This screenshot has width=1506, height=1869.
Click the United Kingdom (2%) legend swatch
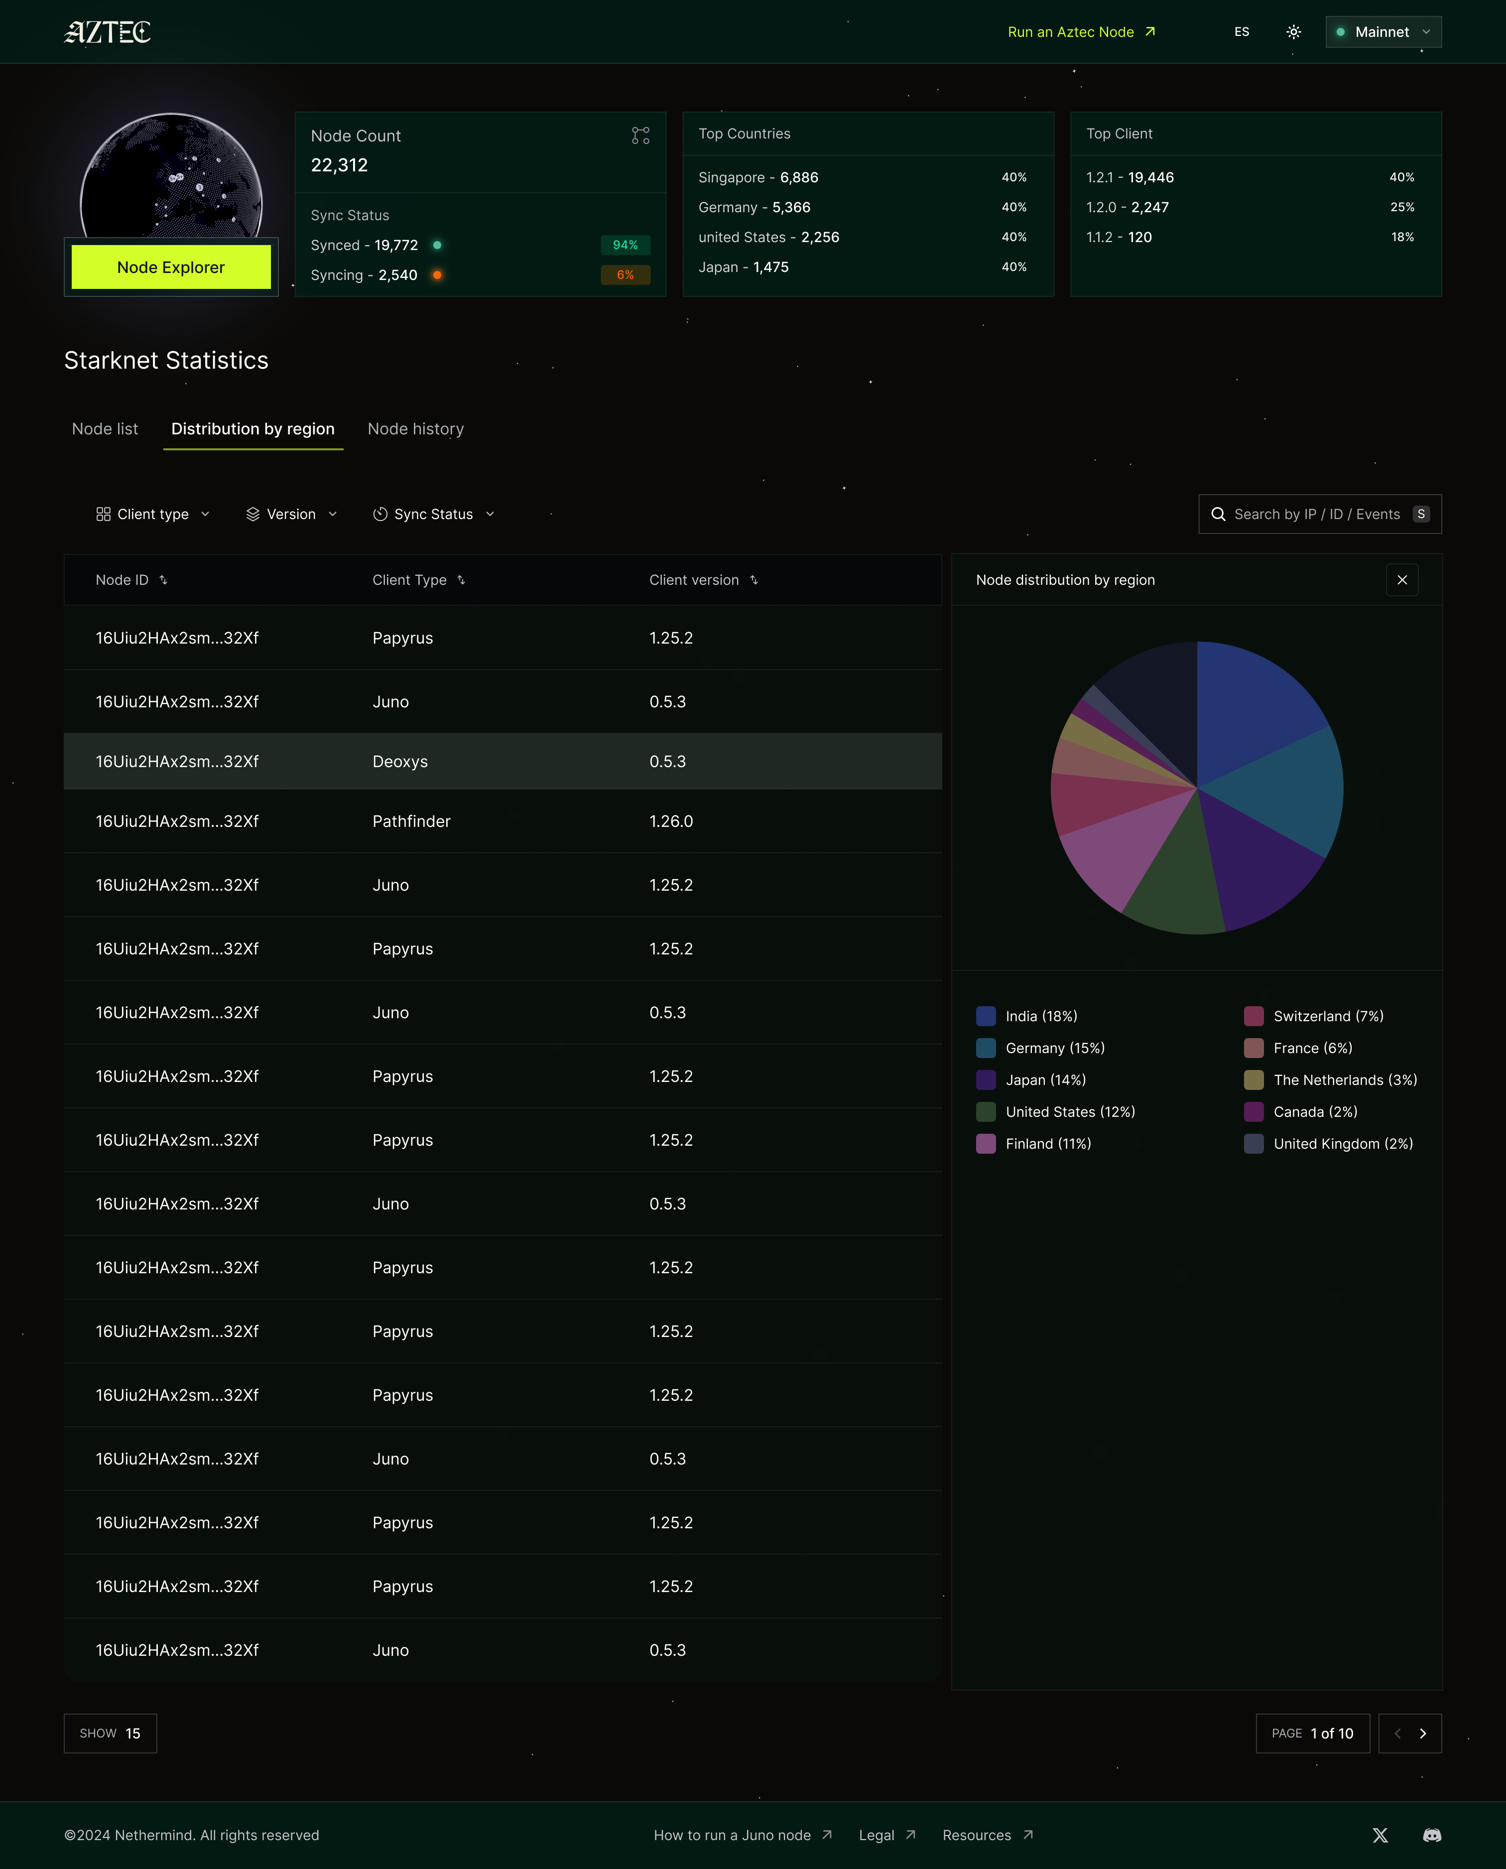pos(1254,1144)
